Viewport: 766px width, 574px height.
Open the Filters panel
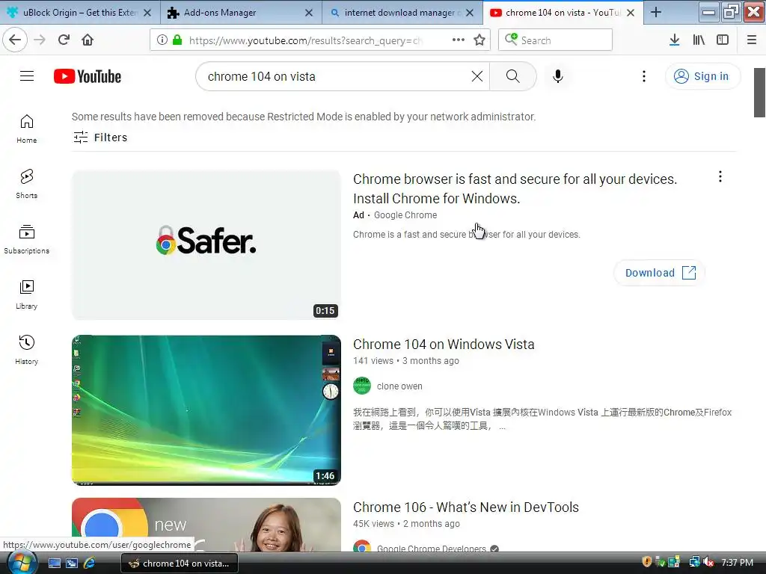click(x=100, y=138)
